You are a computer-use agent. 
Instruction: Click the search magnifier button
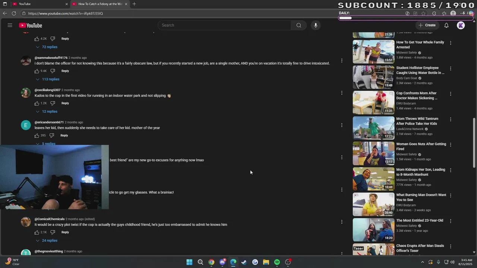pyautogui.click(x=298, y=25)
